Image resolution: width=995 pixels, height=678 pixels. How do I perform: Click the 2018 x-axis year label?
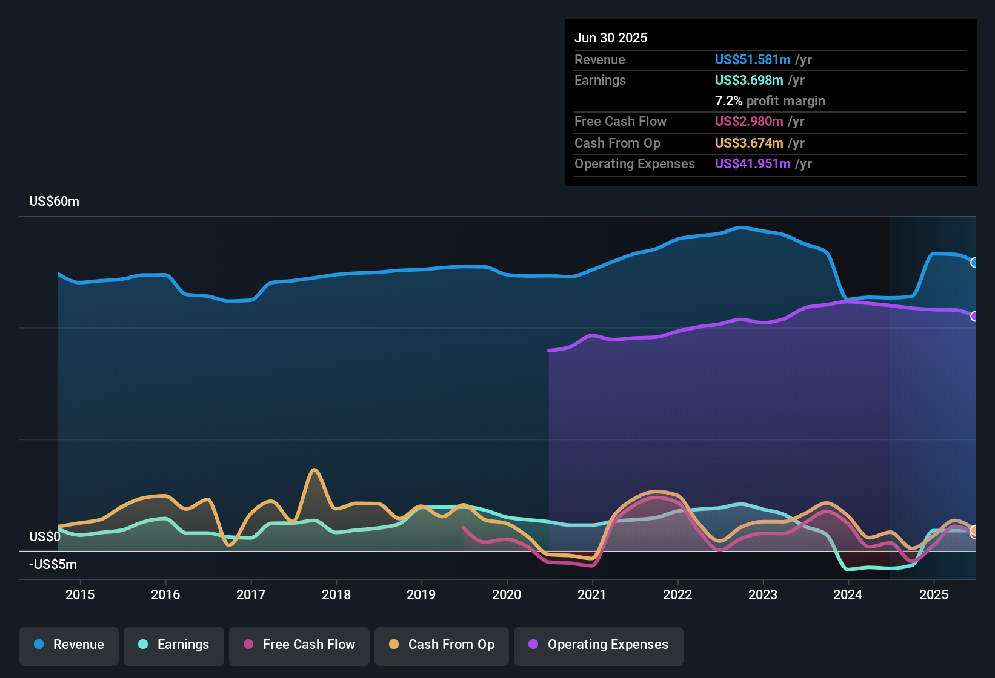[x=336, y=594]
